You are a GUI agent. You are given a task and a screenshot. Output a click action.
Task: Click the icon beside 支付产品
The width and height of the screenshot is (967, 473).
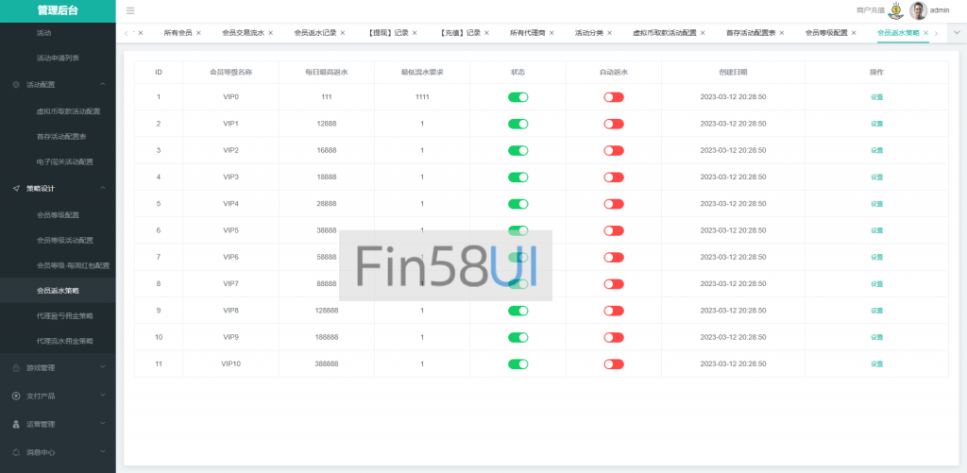point(16,396)
